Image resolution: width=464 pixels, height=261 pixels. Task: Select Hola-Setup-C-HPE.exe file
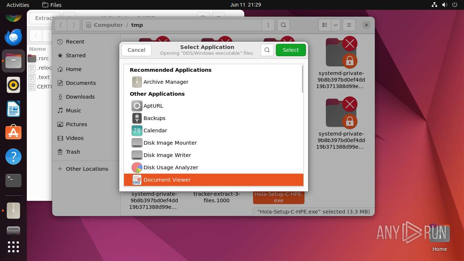pyautogui.click(x=278, y=197)
